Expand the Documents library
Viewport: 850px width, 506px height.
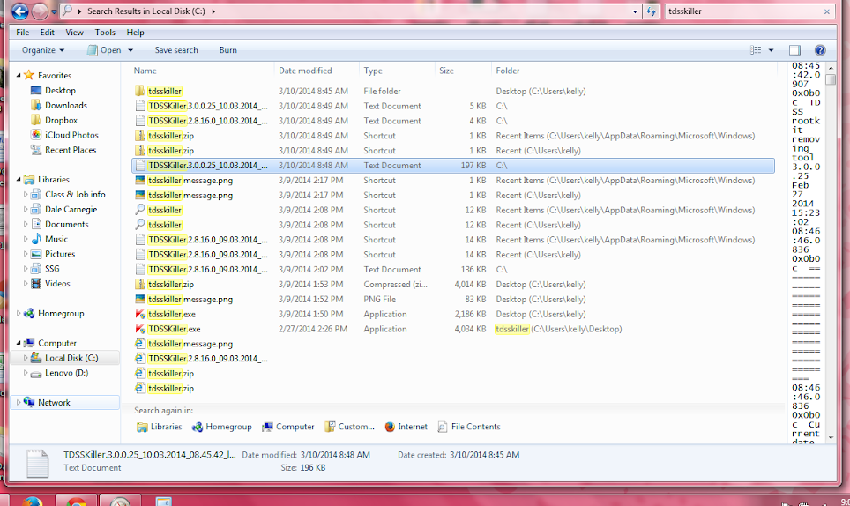26,224
